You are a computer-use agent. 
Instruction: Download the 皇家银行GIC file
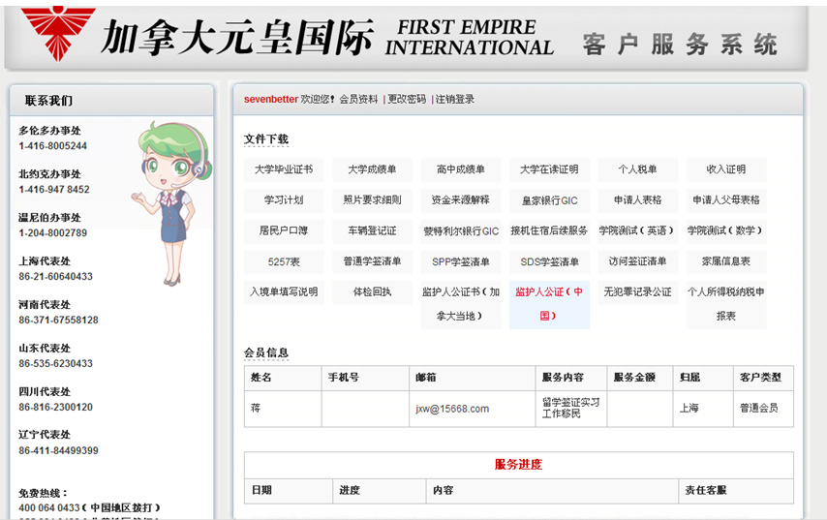click(x=549, y=200)
